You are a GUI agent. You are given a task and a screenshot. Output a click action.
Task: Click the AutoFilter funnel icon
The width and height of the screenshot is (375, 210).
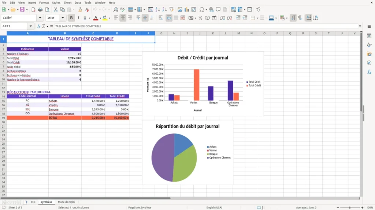171,9
